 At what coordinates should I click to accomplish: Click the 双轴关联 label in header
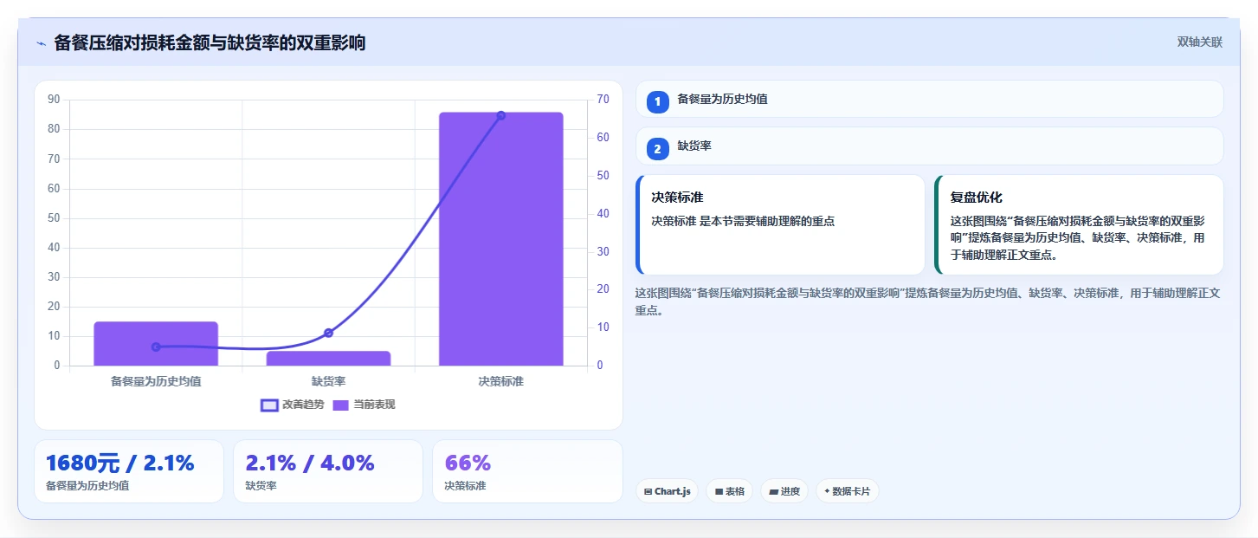[x=1199, y=42]
